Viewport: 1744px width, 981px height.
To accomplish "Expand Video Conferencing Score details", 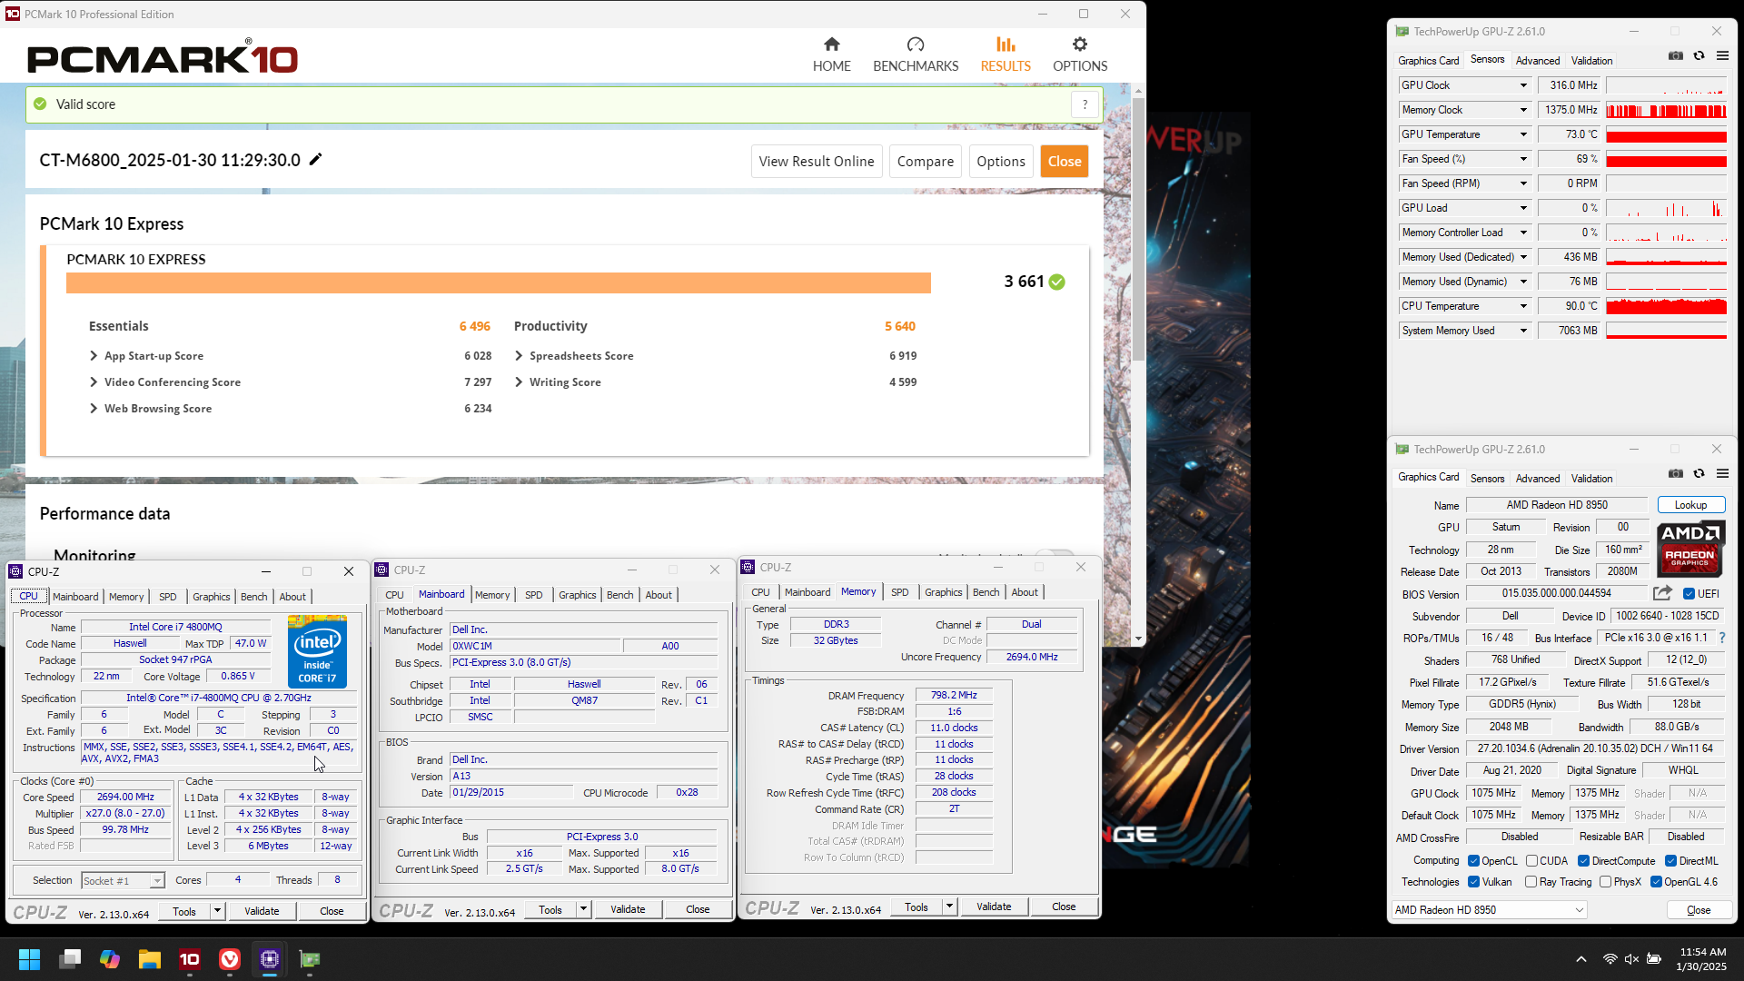I will [x=94, y=382].
